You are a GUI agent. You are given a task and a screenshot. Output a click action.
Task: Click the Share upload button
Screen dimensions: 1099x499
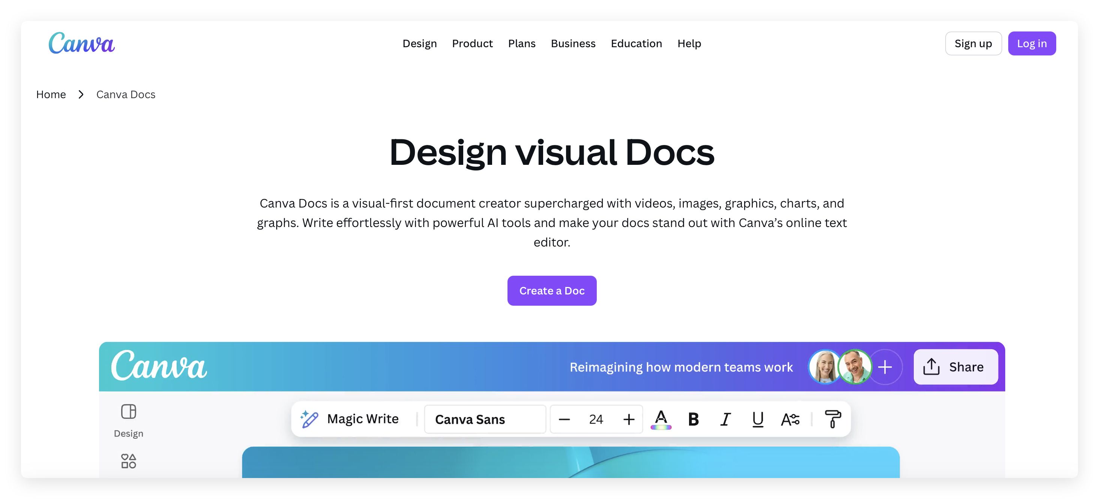[956, 367]
